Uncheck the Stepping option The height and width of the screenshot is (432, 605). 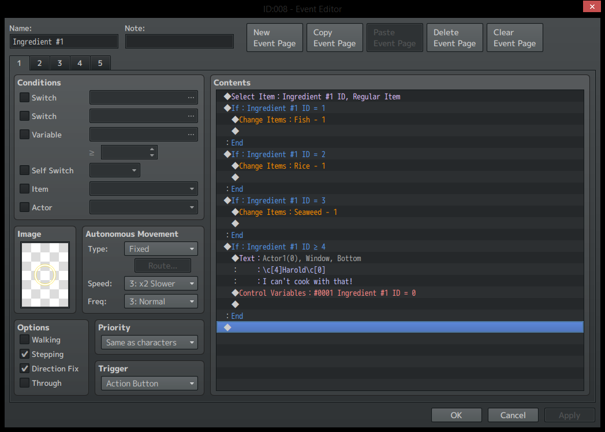pyautogui.click(x=24, y=354)
